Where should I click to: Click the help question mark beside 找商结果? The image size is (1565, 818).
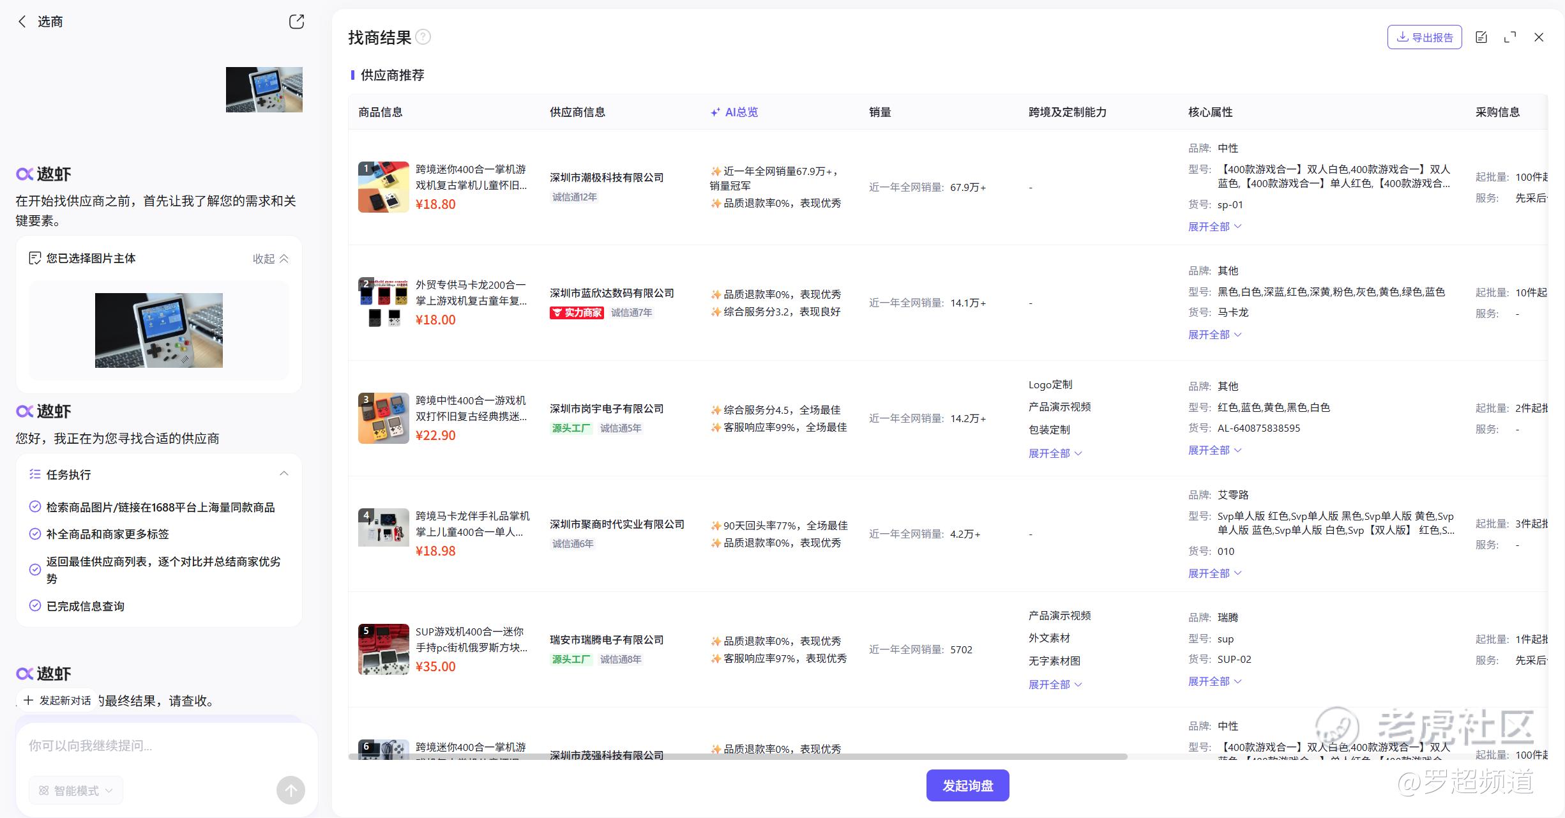coord(423,37)
